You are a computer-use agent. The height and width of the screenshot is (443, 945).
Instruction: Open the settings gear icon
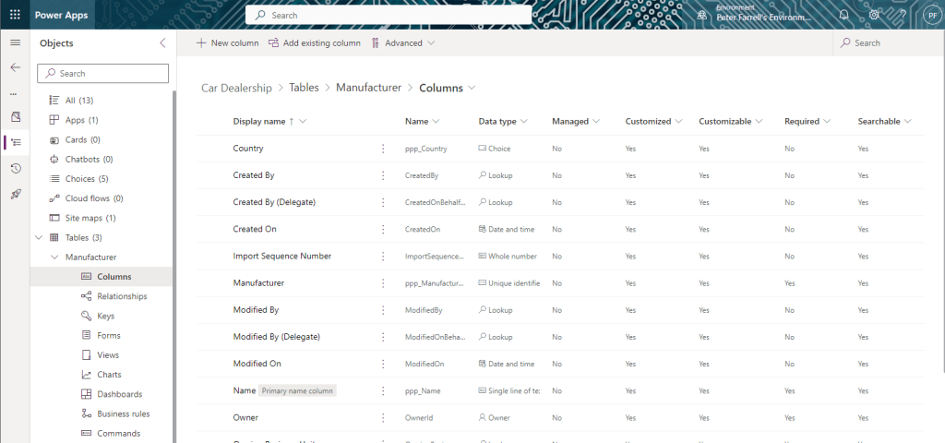874,15
